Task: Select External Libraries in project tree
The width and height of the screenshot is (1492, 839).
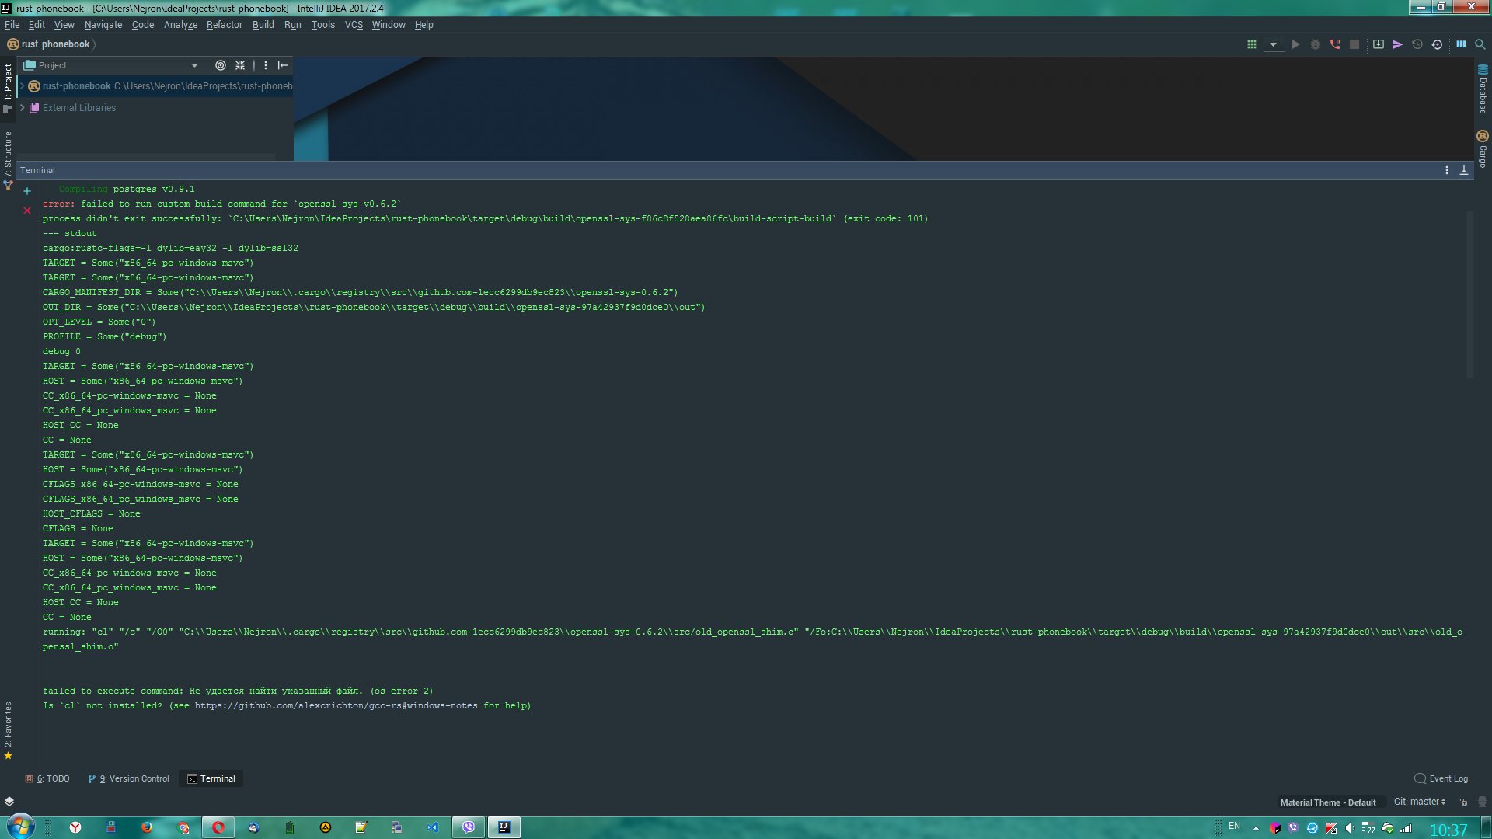Action: coord(79,108)
